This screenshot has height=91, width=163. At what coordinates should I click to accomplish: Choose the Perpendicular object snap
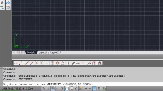click(x=68, y=63)
